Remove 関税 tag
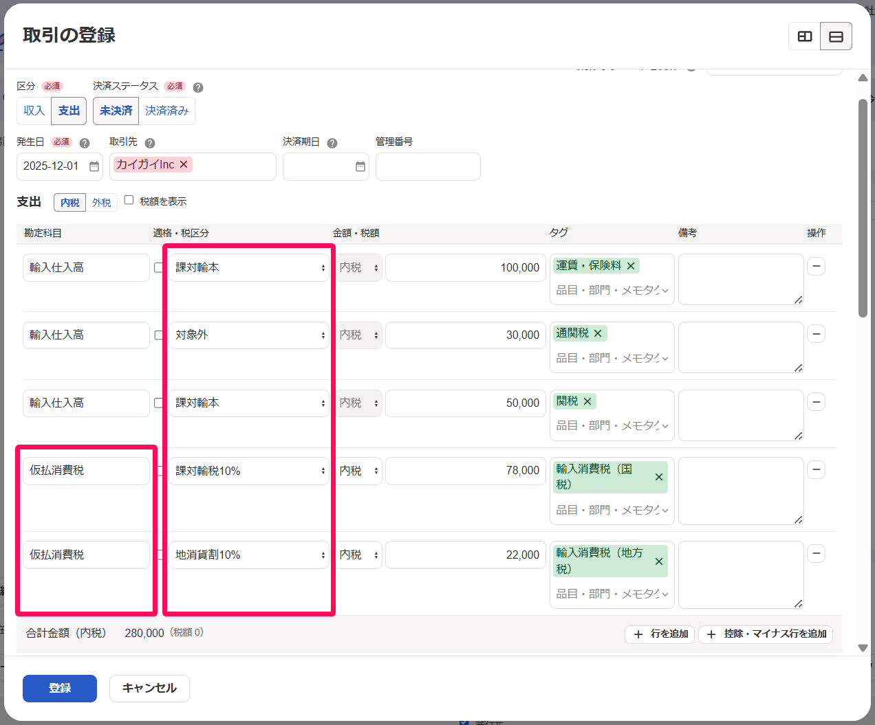This screenshot has width=875, height=725. pos(587,401)
